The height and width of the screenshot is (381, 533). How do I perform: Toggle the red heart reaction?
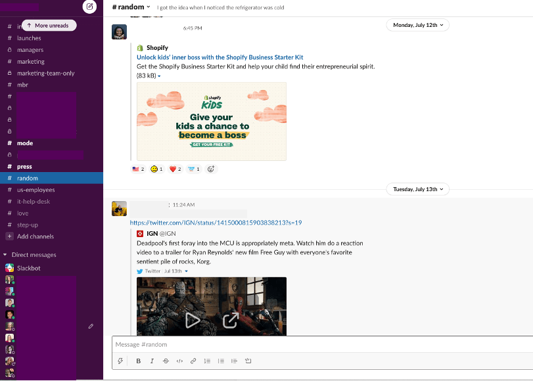pyautogui.click(x=175, y=169)
